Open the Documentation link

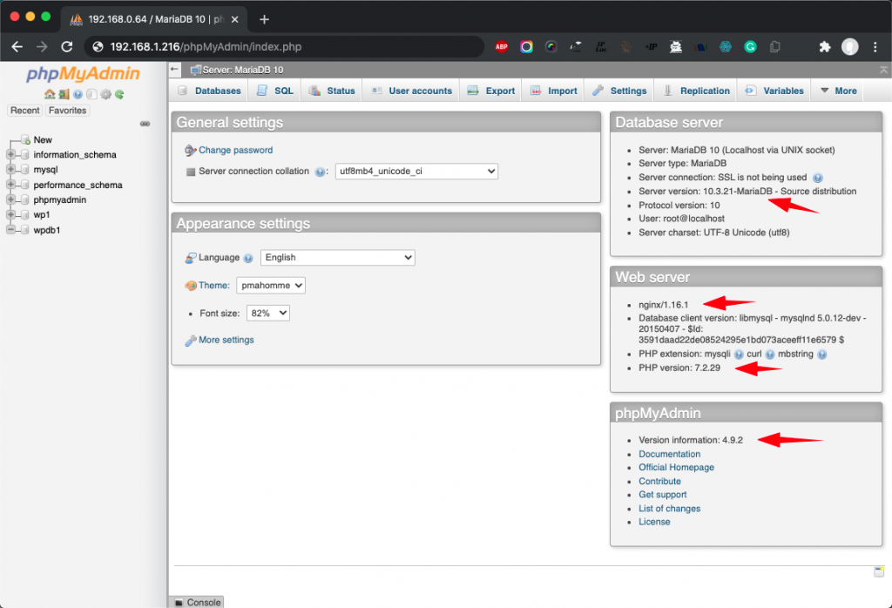tap(669, 454)
